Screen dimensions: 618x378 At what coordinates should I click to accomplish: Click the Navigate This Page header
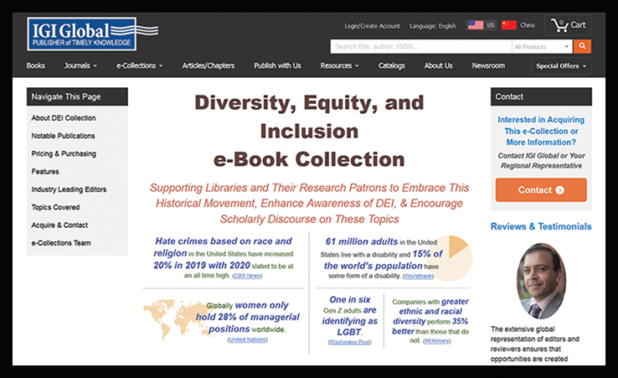click(77, 96)
